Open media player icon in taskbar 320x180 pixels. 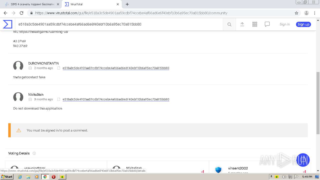pyautogui.click(x=37, y=177)
